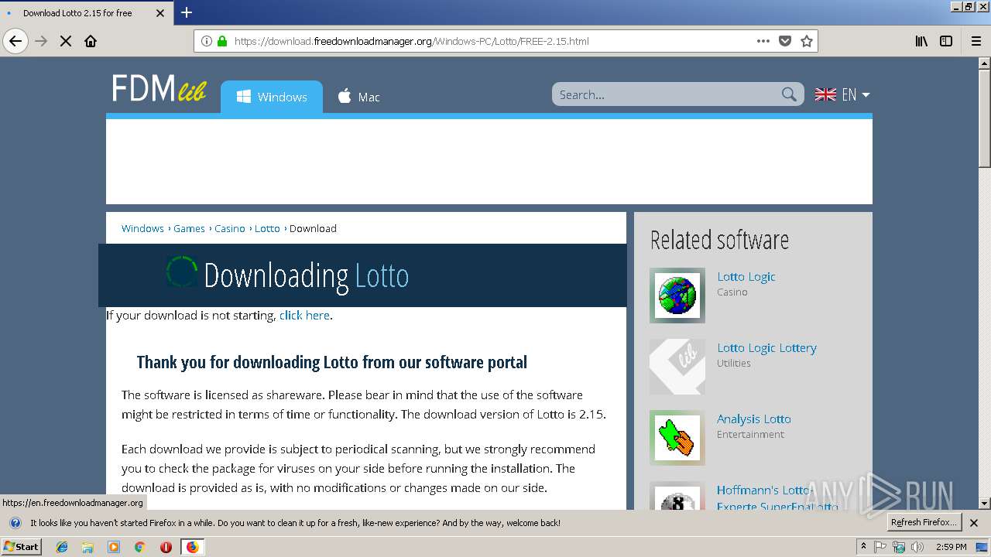Open the file explorer taskbar icon

point(87,547)
